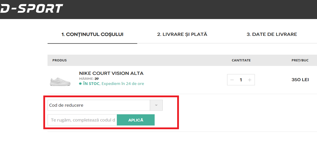Click the ÎN STOC availability text
Screen dimensions: 317x158
[91, 84]
